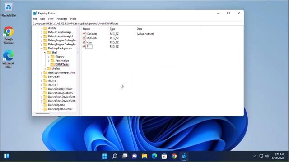Click the Icon value string icon

[x=84, y=42]
